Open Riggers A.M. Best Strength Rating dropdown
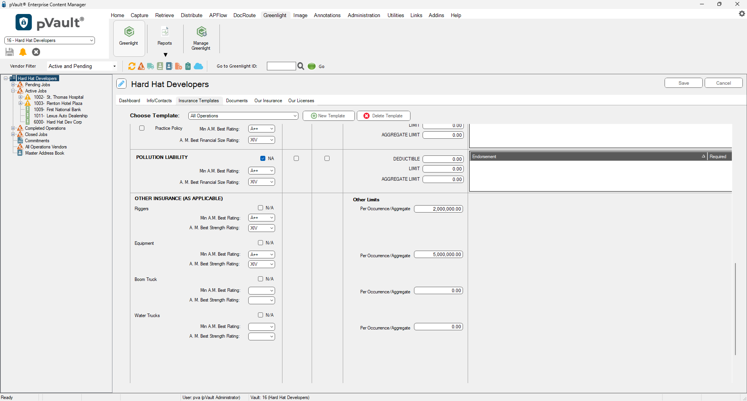Screen dimensions: 747x401 coord(261,228)
